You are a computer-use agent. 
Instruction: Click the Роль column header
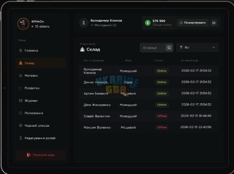tap(128, 60)
